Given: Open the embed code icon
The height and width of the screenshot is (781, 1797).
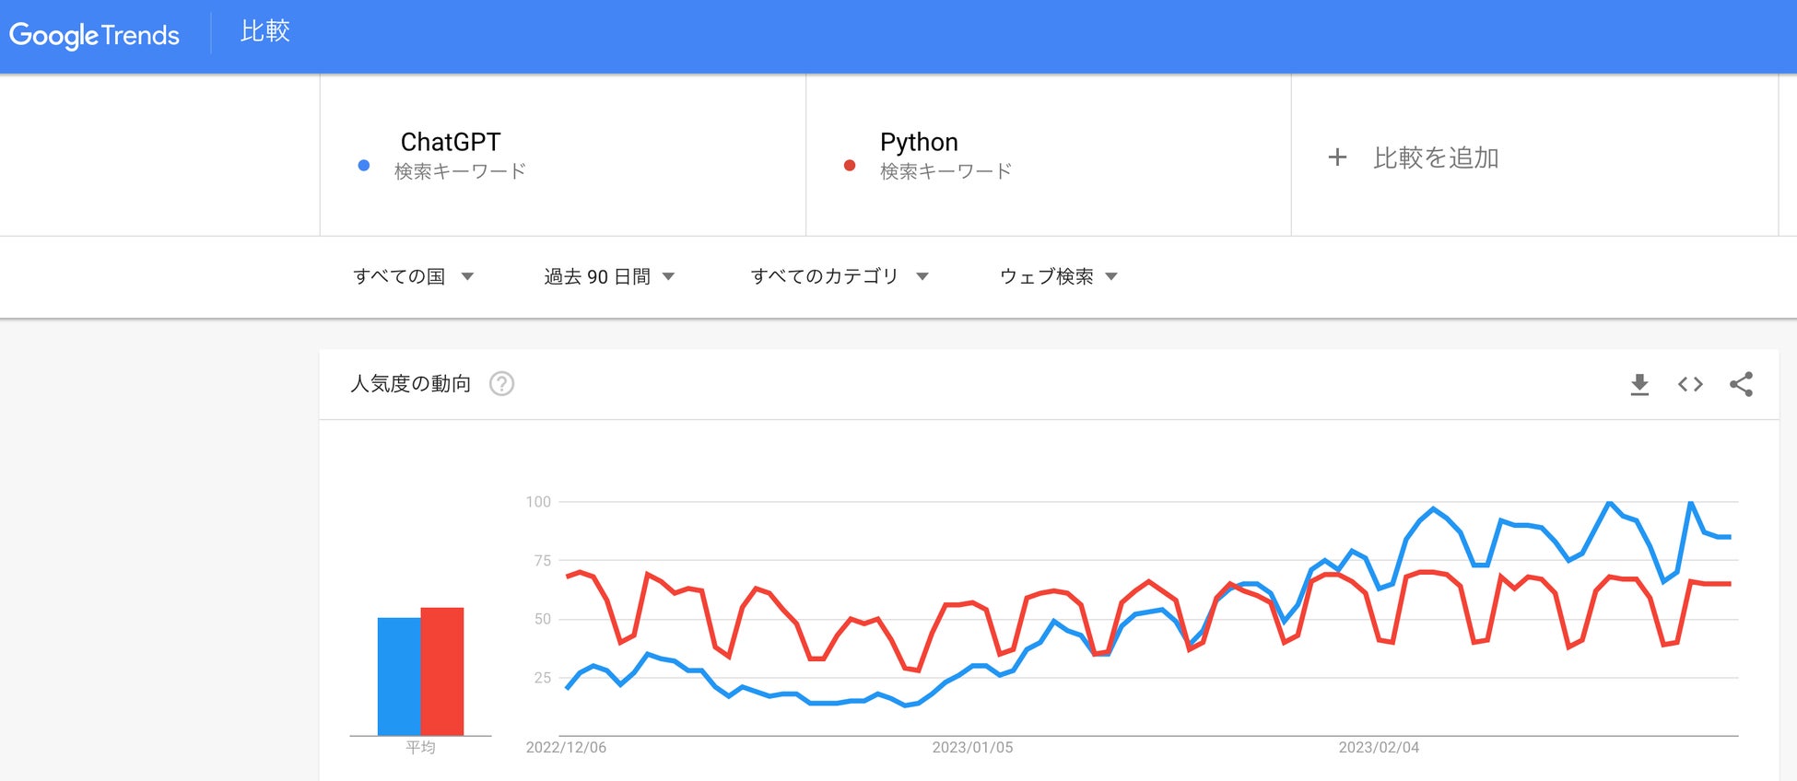Looking at the screenshot, I should coord(1690,384).
